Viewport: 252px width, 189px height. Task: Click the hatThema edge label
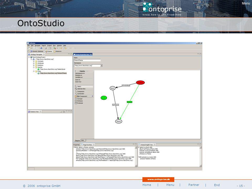point(115,105)
